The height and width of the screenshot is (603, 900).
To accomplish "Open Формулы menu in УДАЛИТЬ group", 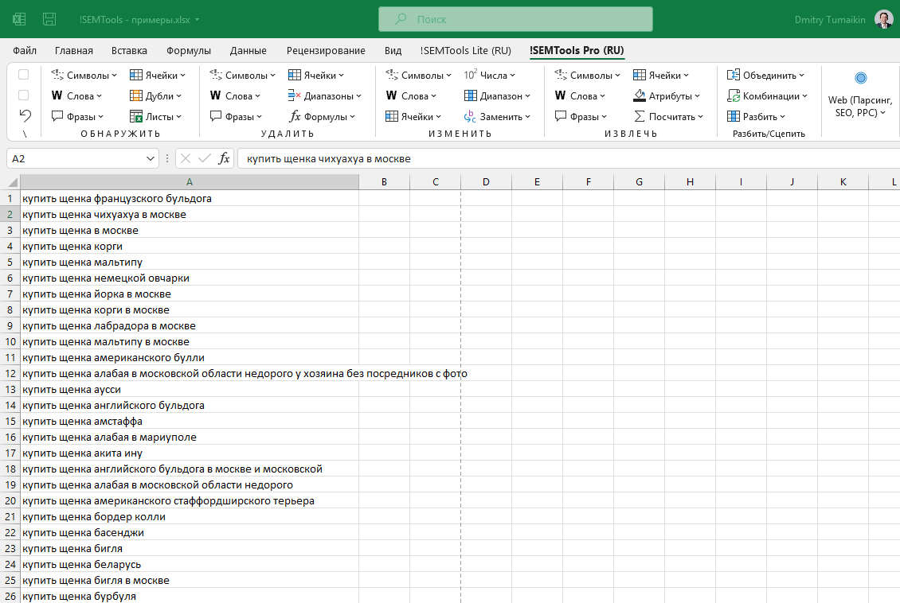I will tap(322, 116).
